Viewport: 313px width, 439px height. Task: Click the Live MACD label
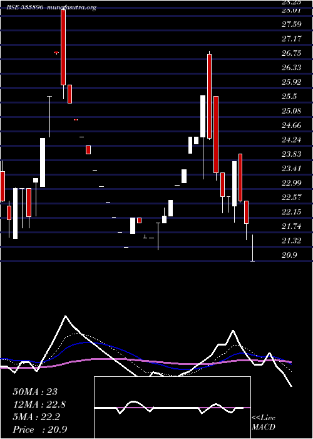pyautogui.click(x=264, y=423)
